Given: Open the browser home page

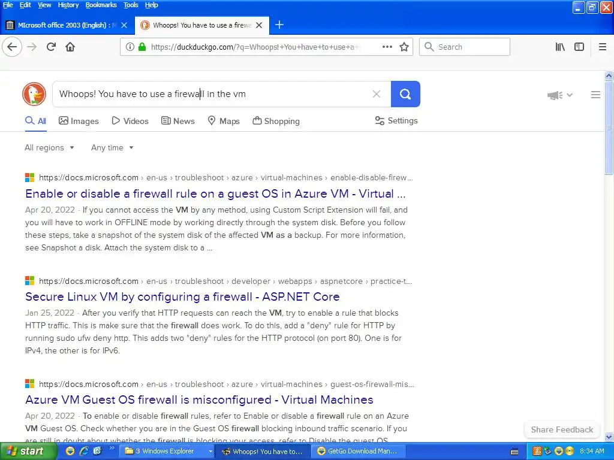Looking at the screenshot, I should click(x=70, y=47).
